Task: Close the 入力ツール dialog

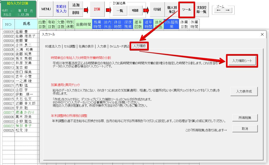Action: pyautogui.click(x=262, y=34)
